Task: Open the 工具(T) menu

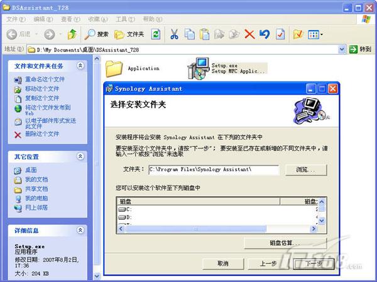Action: point(125,19)
